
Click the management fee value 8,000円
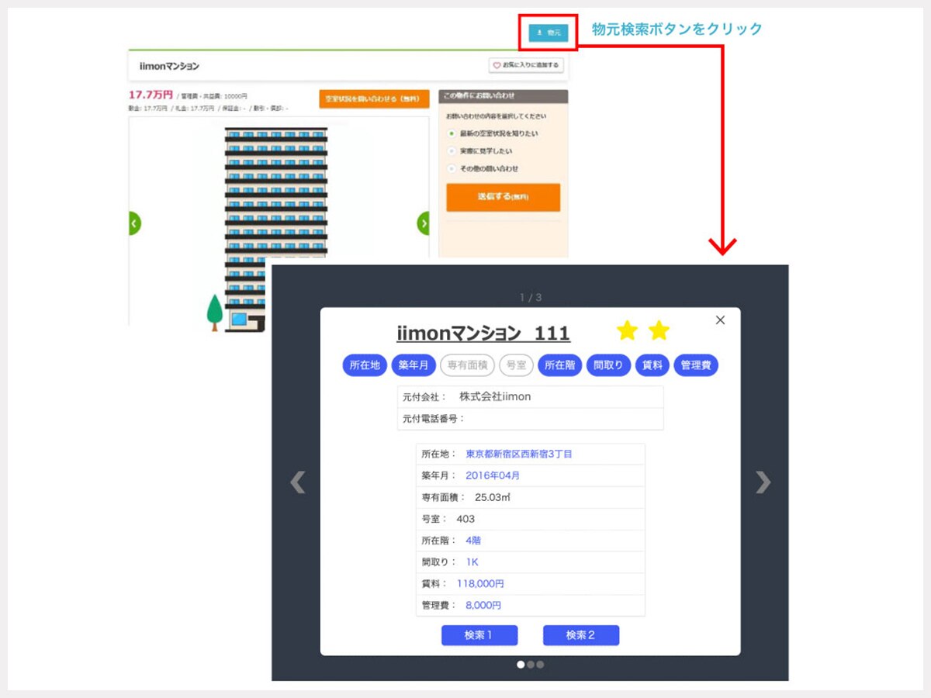coord(483,606)
